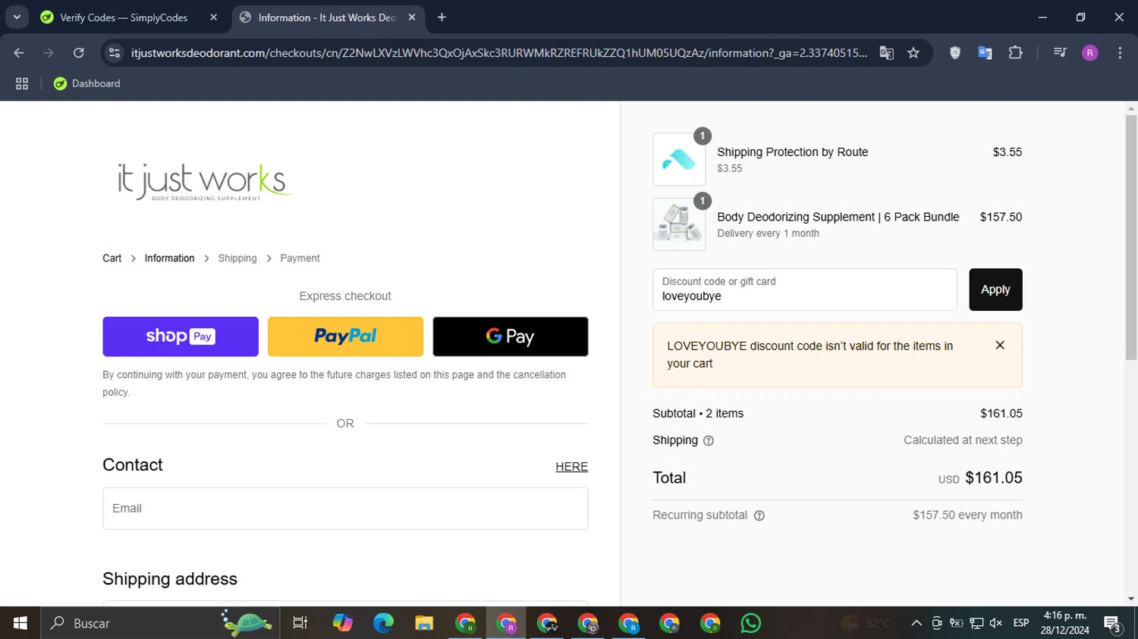Close the Verify Codes tab
This screenshot has height=639, width=1138.
pos(213,17)
